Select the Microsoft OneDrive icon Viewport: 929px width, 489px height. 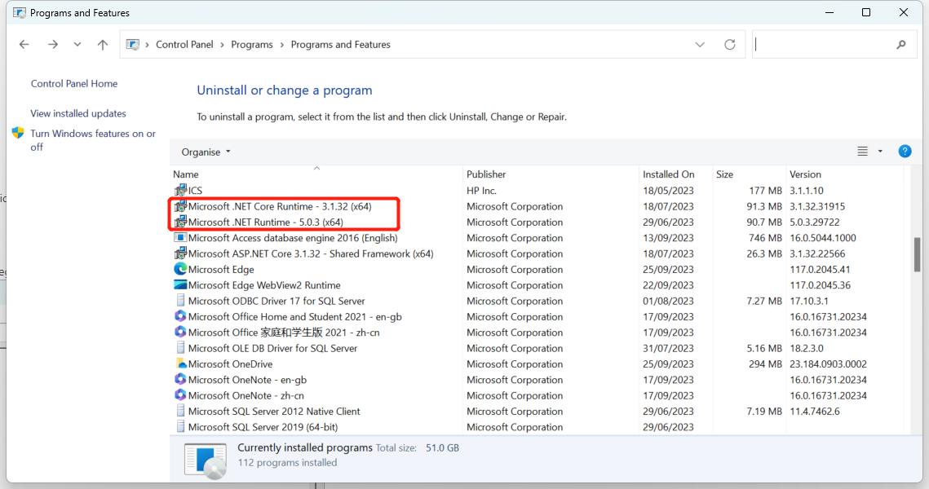tap(181, 363)
